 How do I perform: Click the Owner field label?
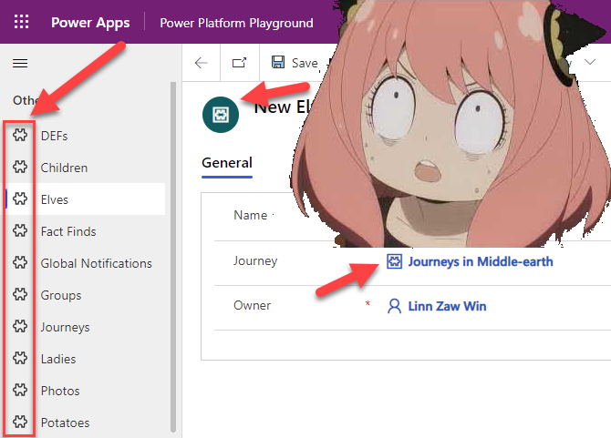coord(252,306)
